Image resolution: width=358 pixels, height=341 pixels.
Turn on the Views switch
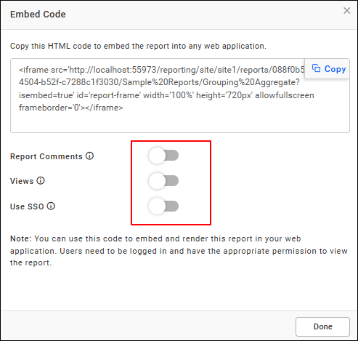[x=163, y=181]
